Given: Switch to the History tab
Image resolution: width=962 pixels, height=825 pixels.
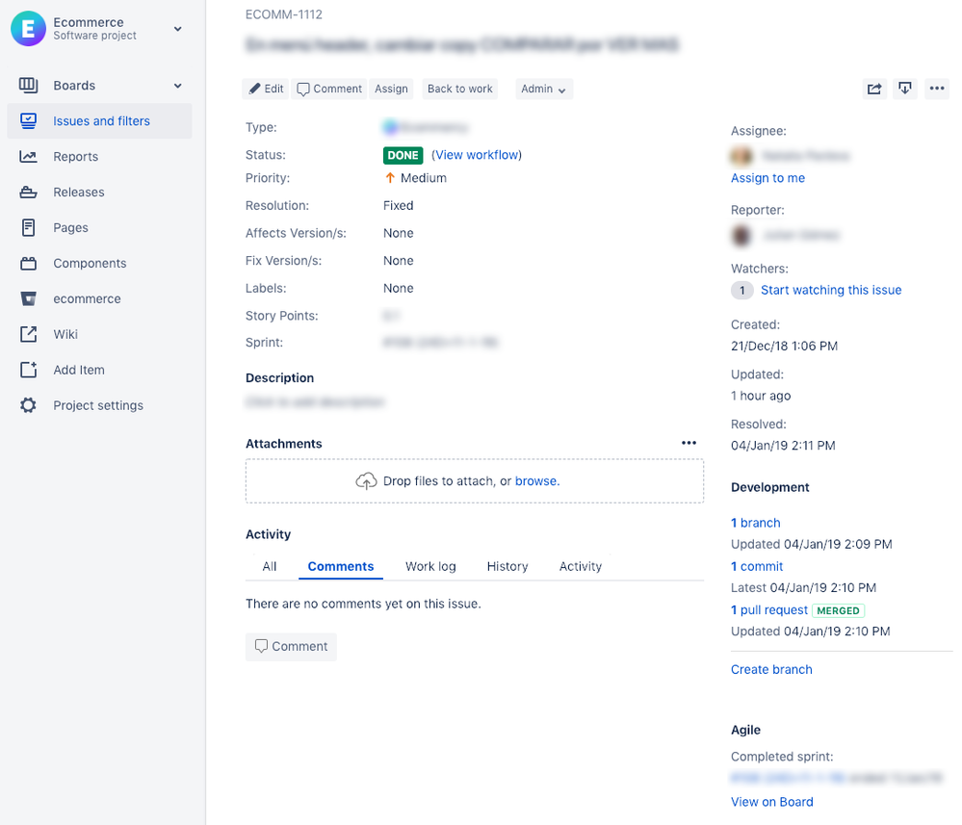Looking at the screenshot, I should [507, 566].
